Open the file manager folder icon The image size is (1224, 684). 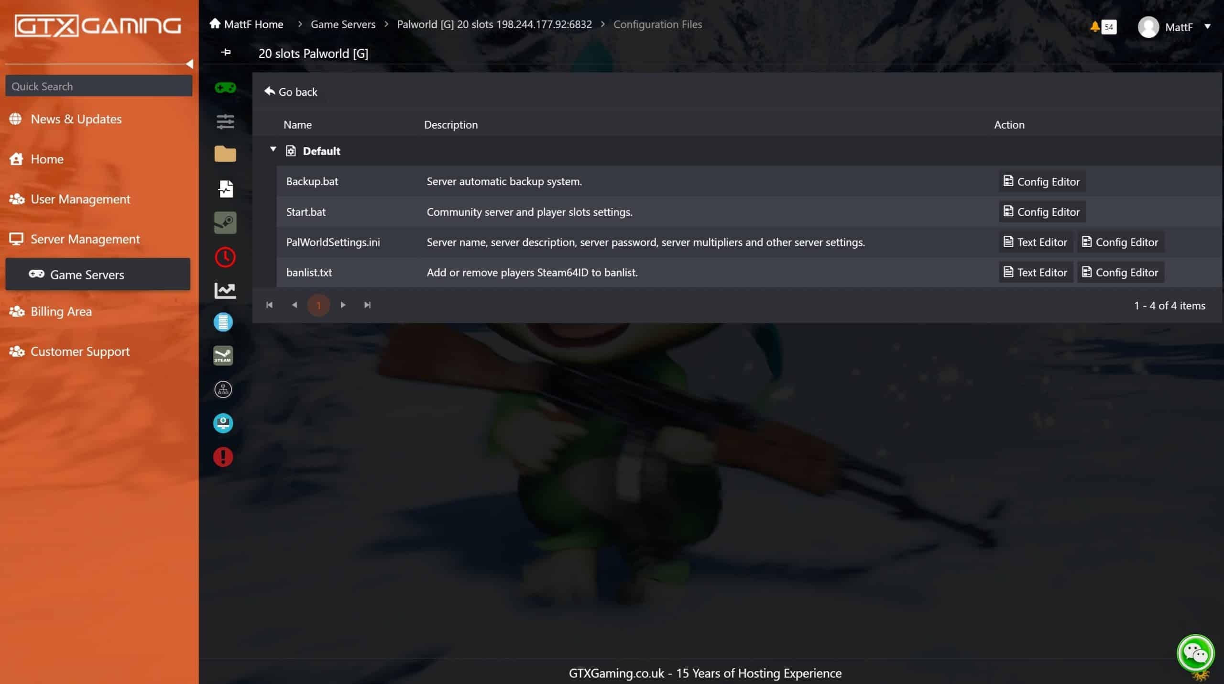(x=224, y=154)
